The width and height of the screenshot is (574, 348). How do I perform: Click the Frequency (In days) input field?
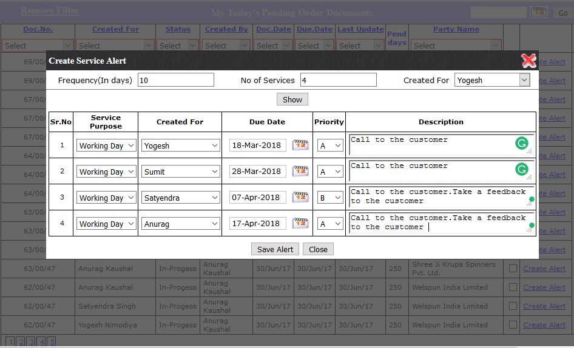(176, 80)
